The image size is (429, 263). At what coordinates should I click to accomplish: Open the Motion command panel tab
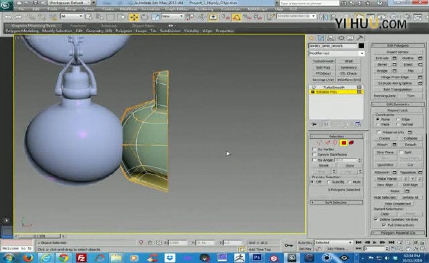click(x=341, y=38)
